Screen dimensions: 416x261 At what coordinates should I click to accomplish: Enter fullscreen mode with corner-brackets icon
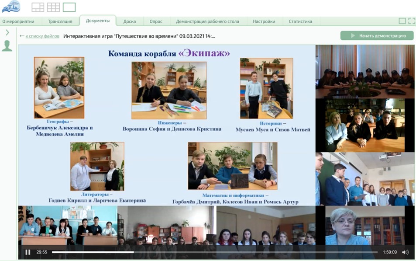[x=411, y=21]
